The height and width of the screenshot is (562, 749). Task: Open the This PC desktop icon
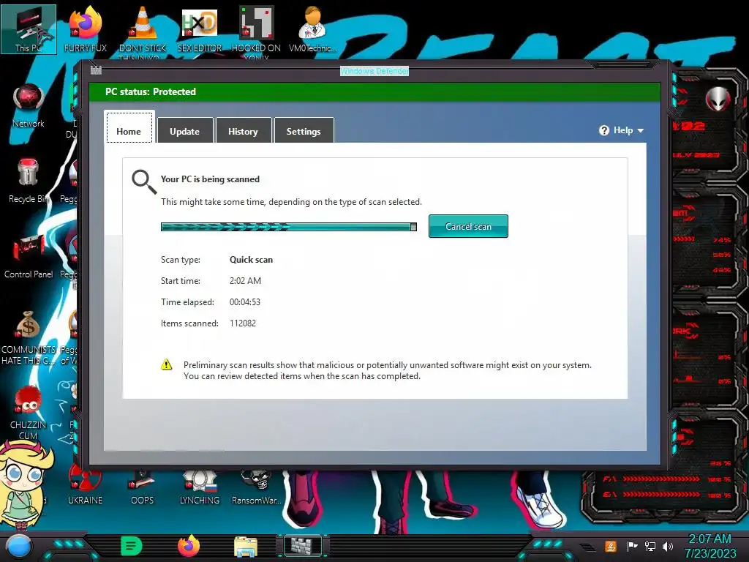tap(29, 29)
